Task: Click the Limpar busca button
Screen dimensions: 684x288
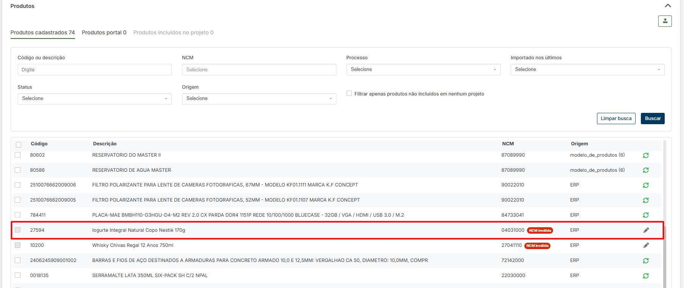Action: click(x=616, y=119)
